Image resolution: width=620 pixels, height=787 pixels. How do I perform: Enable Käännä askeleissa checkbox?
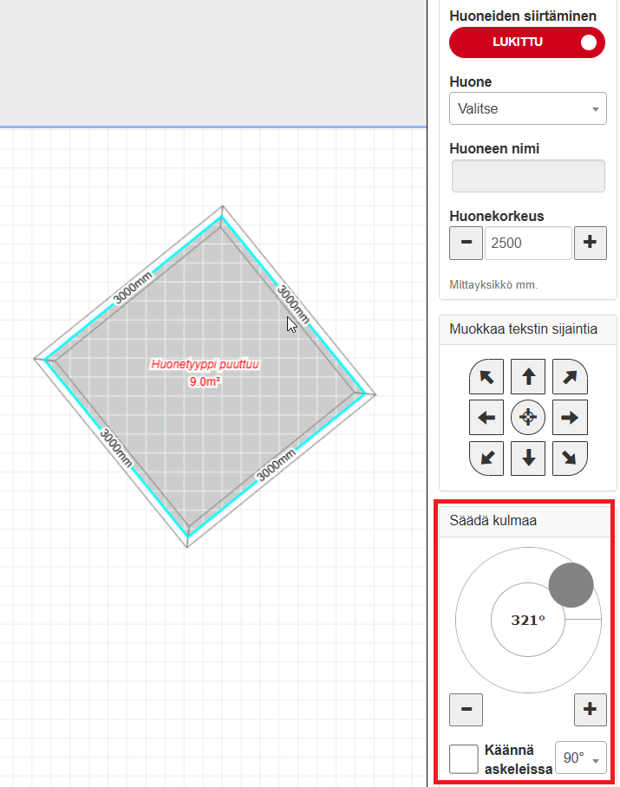pos(463,759)
